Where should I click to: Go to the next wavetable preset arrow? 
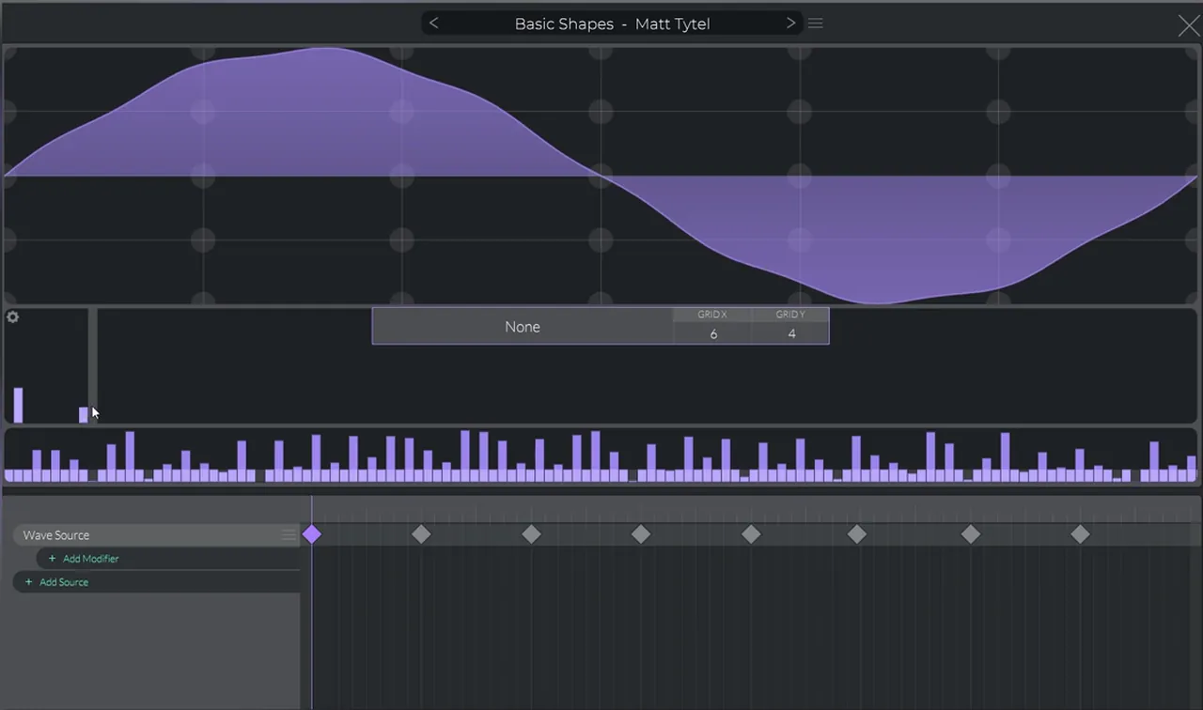click(790, 23)
